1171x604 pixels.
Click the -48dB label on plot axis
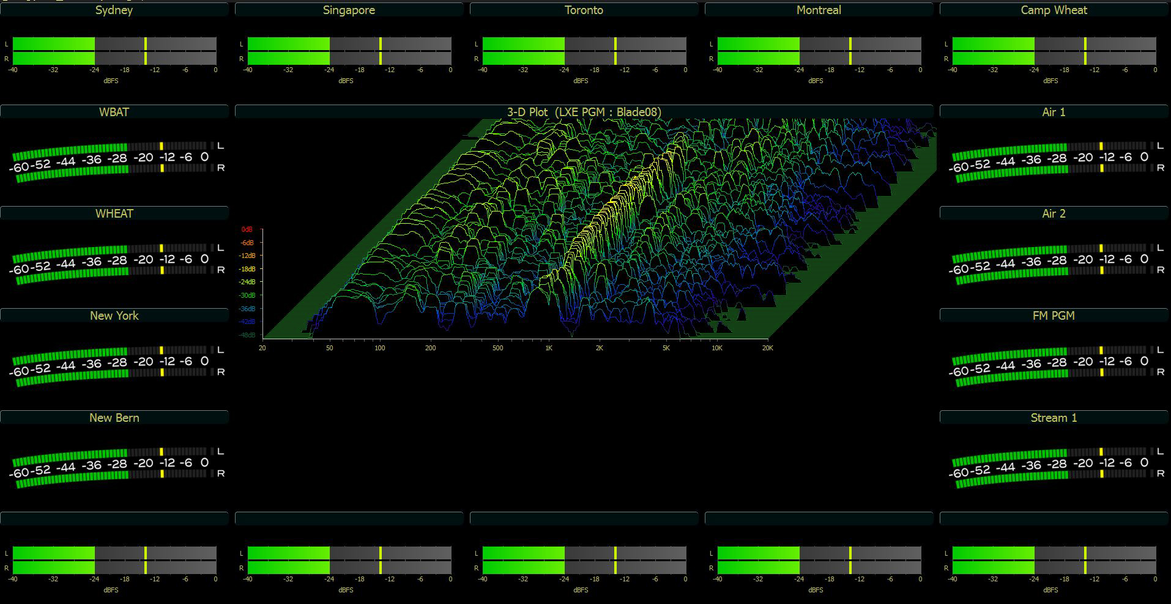(x=247, y=335)
